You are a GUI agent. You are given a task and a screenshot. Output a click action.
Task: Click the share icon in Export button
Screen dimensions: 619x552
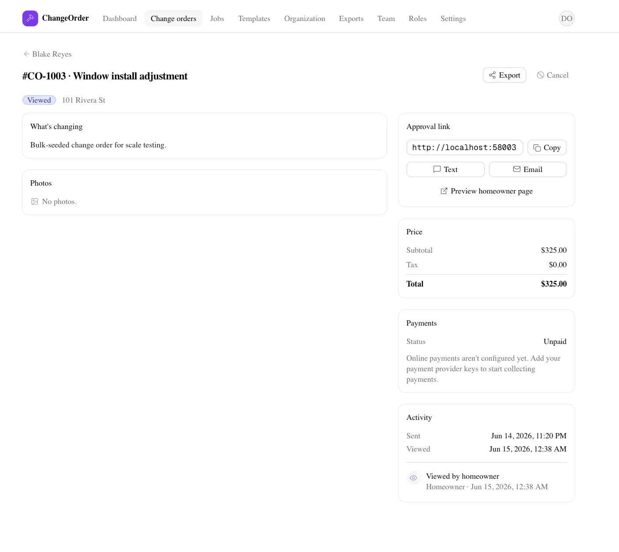coord(492,75)
